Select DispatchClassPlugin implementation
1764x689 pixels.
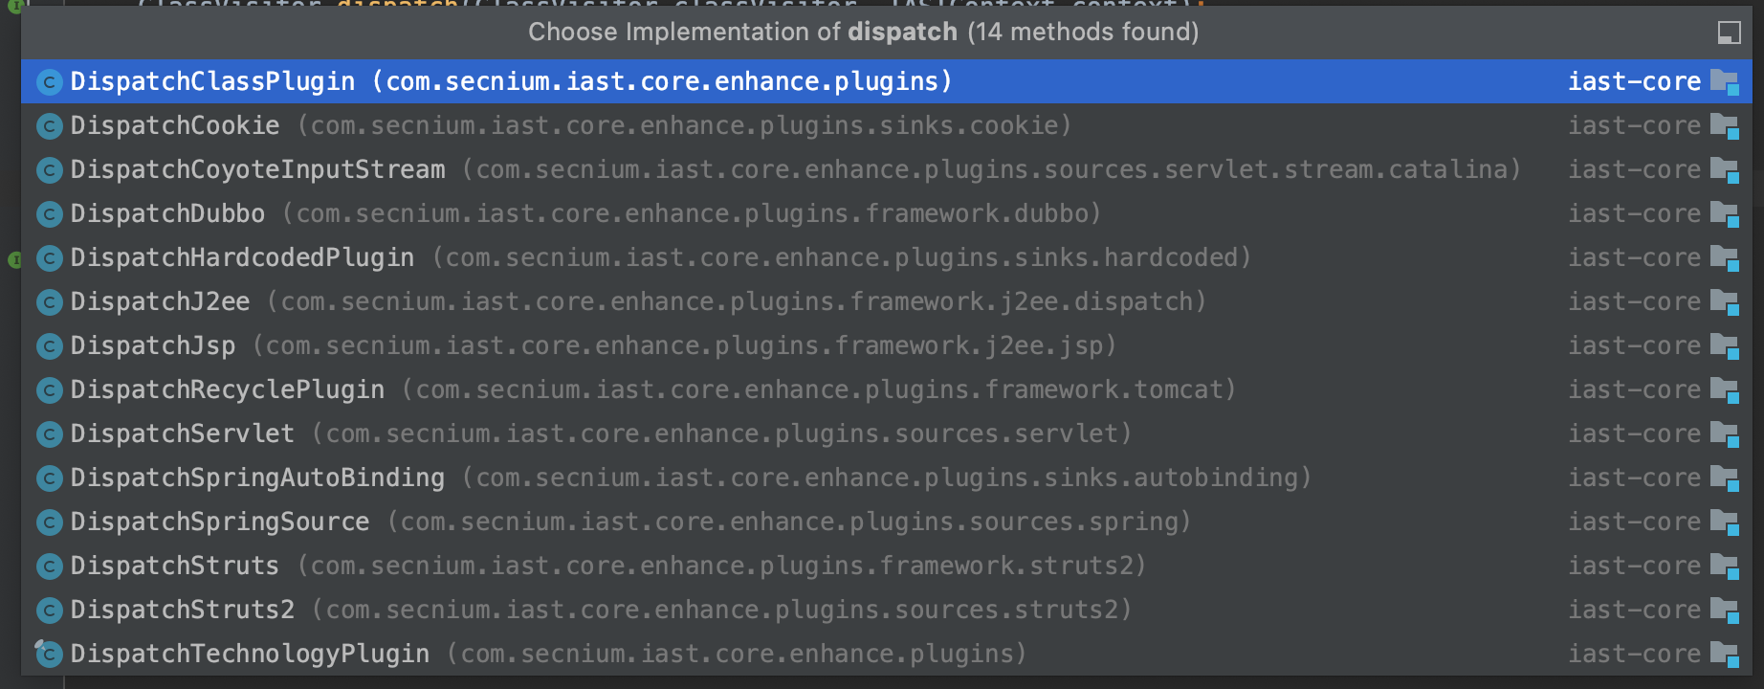tap(212, 82)
